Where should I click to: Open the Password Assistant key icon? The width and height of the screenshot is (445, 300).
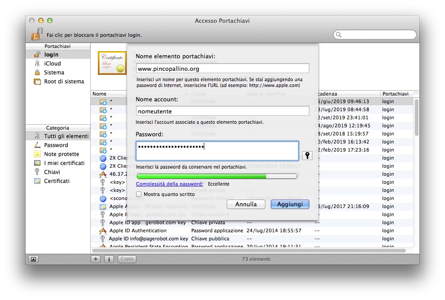click(x=307, y=155)
